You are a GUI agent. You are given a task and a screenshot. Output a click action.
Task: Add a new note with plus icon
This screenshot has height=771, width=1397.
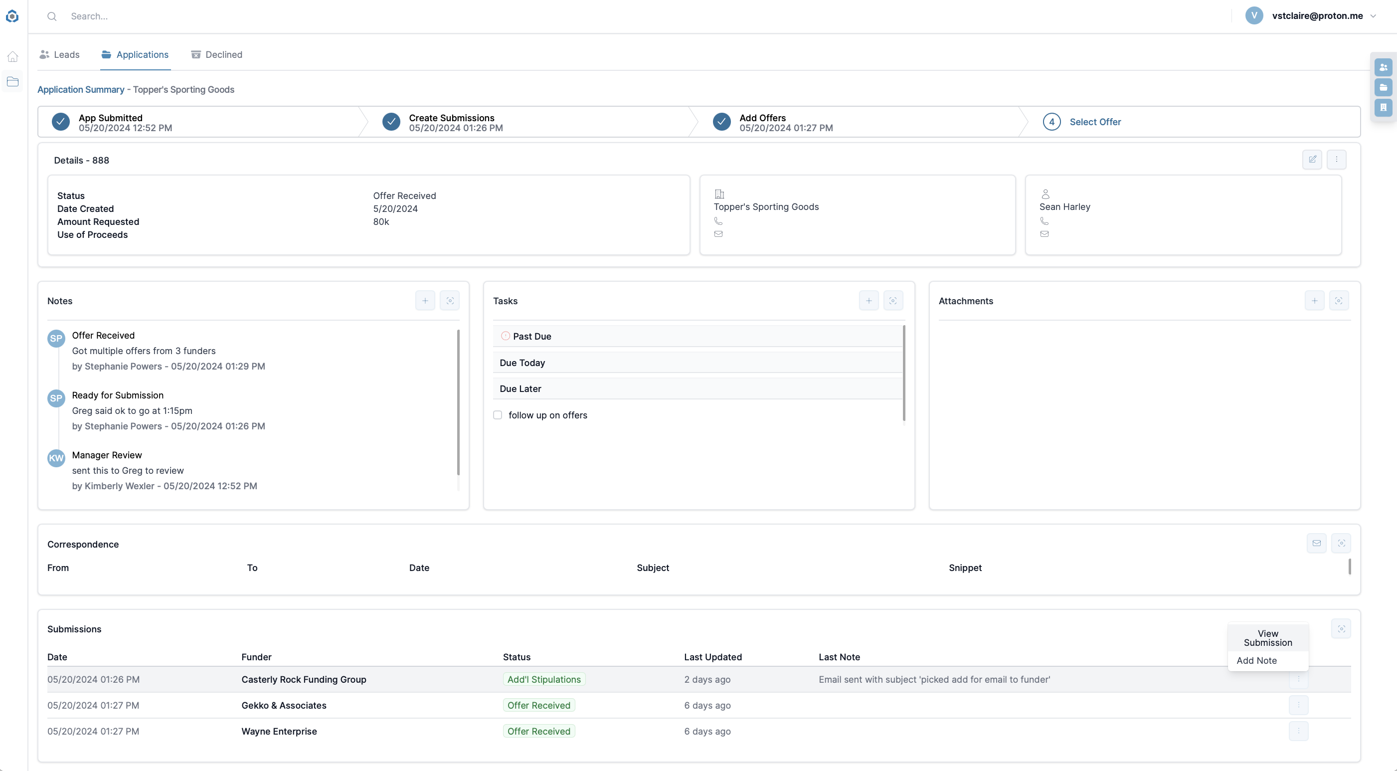pos(425,301)
